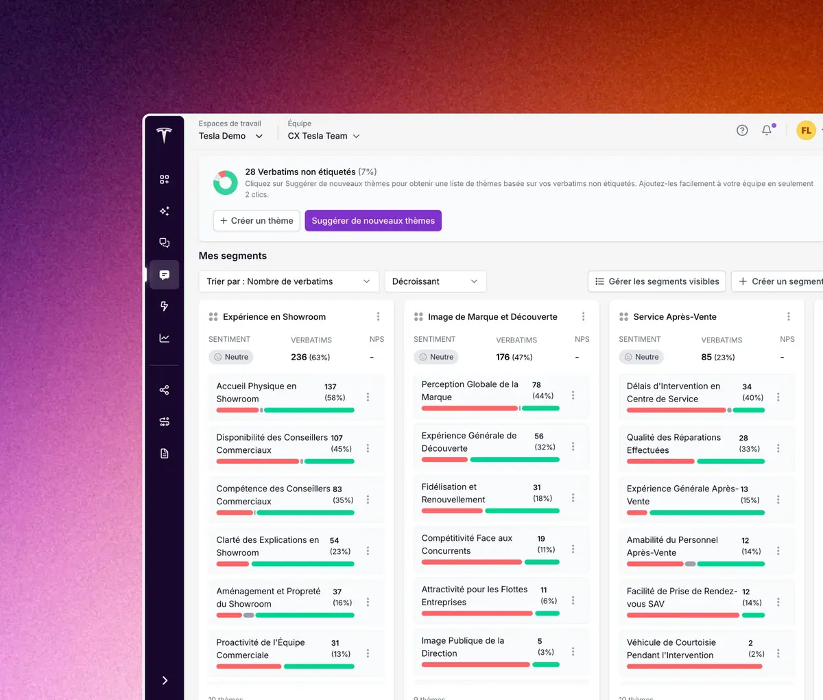Open options for Disponibilité des Conseillers Commerciaux
The width and height of the screenshot is (823, 700).
click(368, 448)
